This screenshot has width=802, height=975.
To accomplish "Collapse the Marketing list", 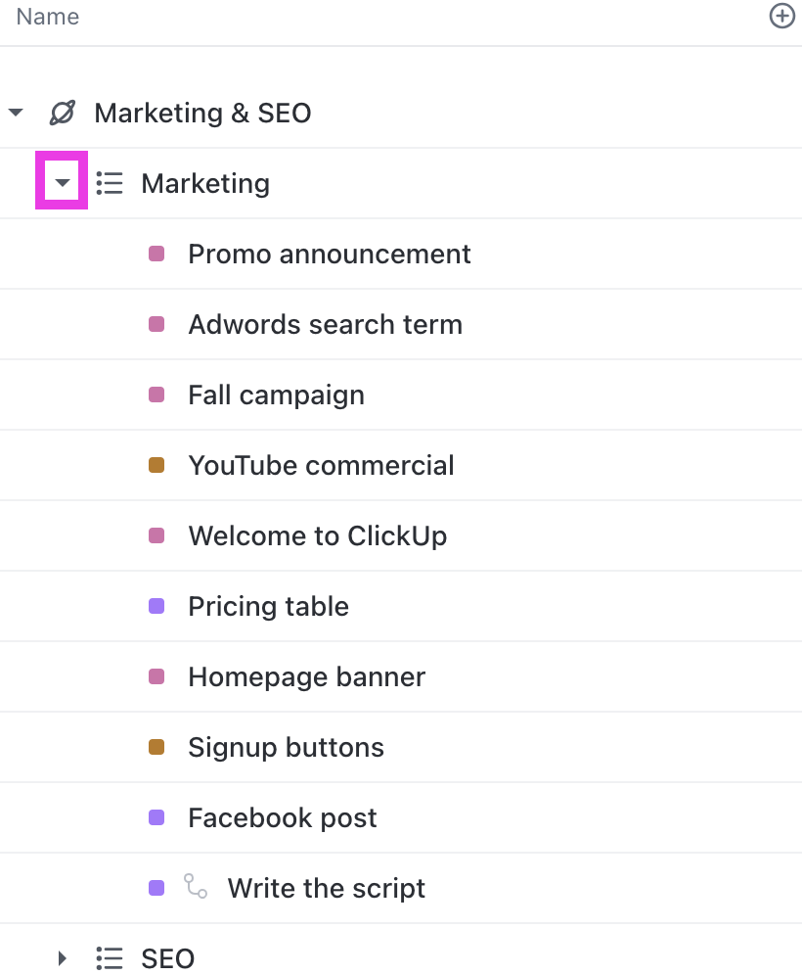I will [x=63, y=183].
